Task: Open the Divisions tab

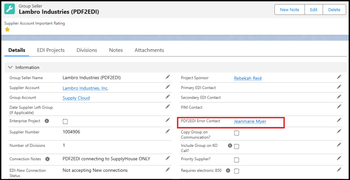Action: pos(87,50)
